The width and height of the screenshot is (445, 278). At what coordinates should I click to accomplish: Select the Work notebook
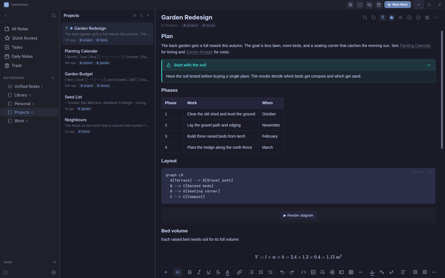(x=29, y=121)
